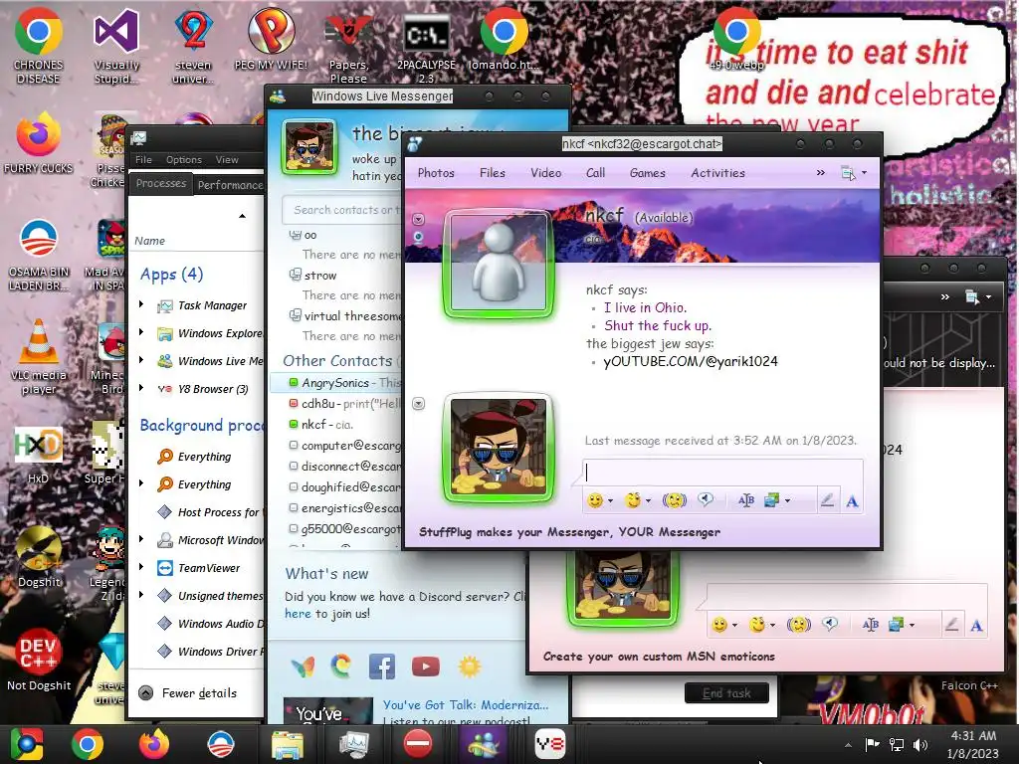Click Call in nkcf chat toolbar
Viewport: 1019px width, 764px height.
coord(595,173)
